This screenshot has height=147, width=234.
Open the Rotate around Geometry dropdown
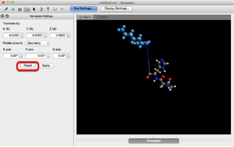tap(38, 43)
